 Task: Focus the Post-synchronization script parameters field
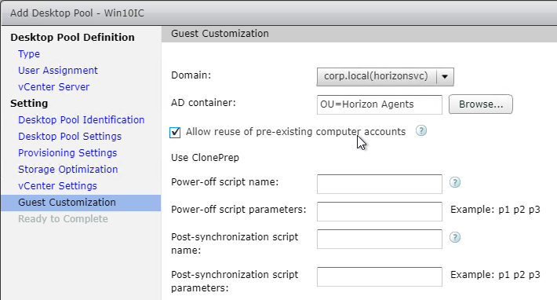point(380,276)
